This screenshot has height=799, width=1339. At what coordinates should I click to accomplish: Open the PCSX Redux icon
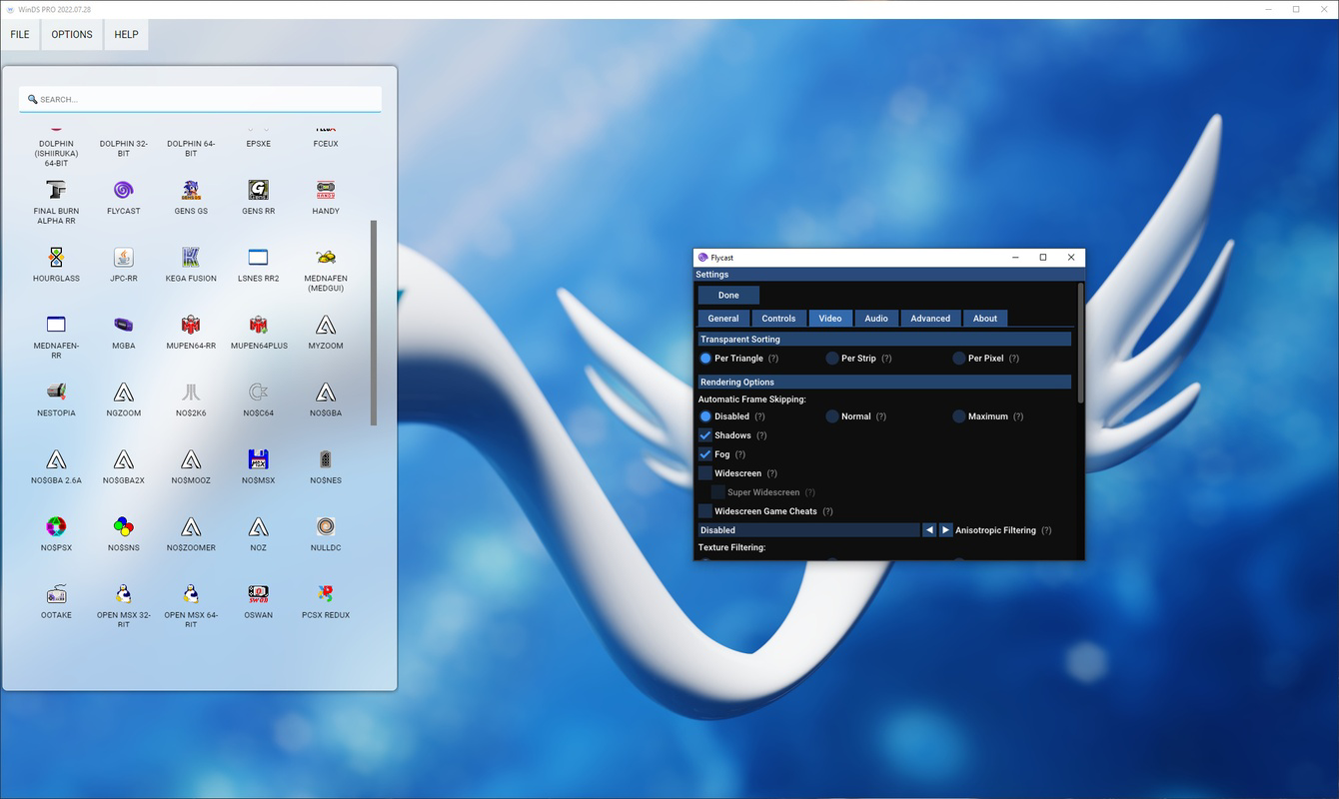point(326,593)
